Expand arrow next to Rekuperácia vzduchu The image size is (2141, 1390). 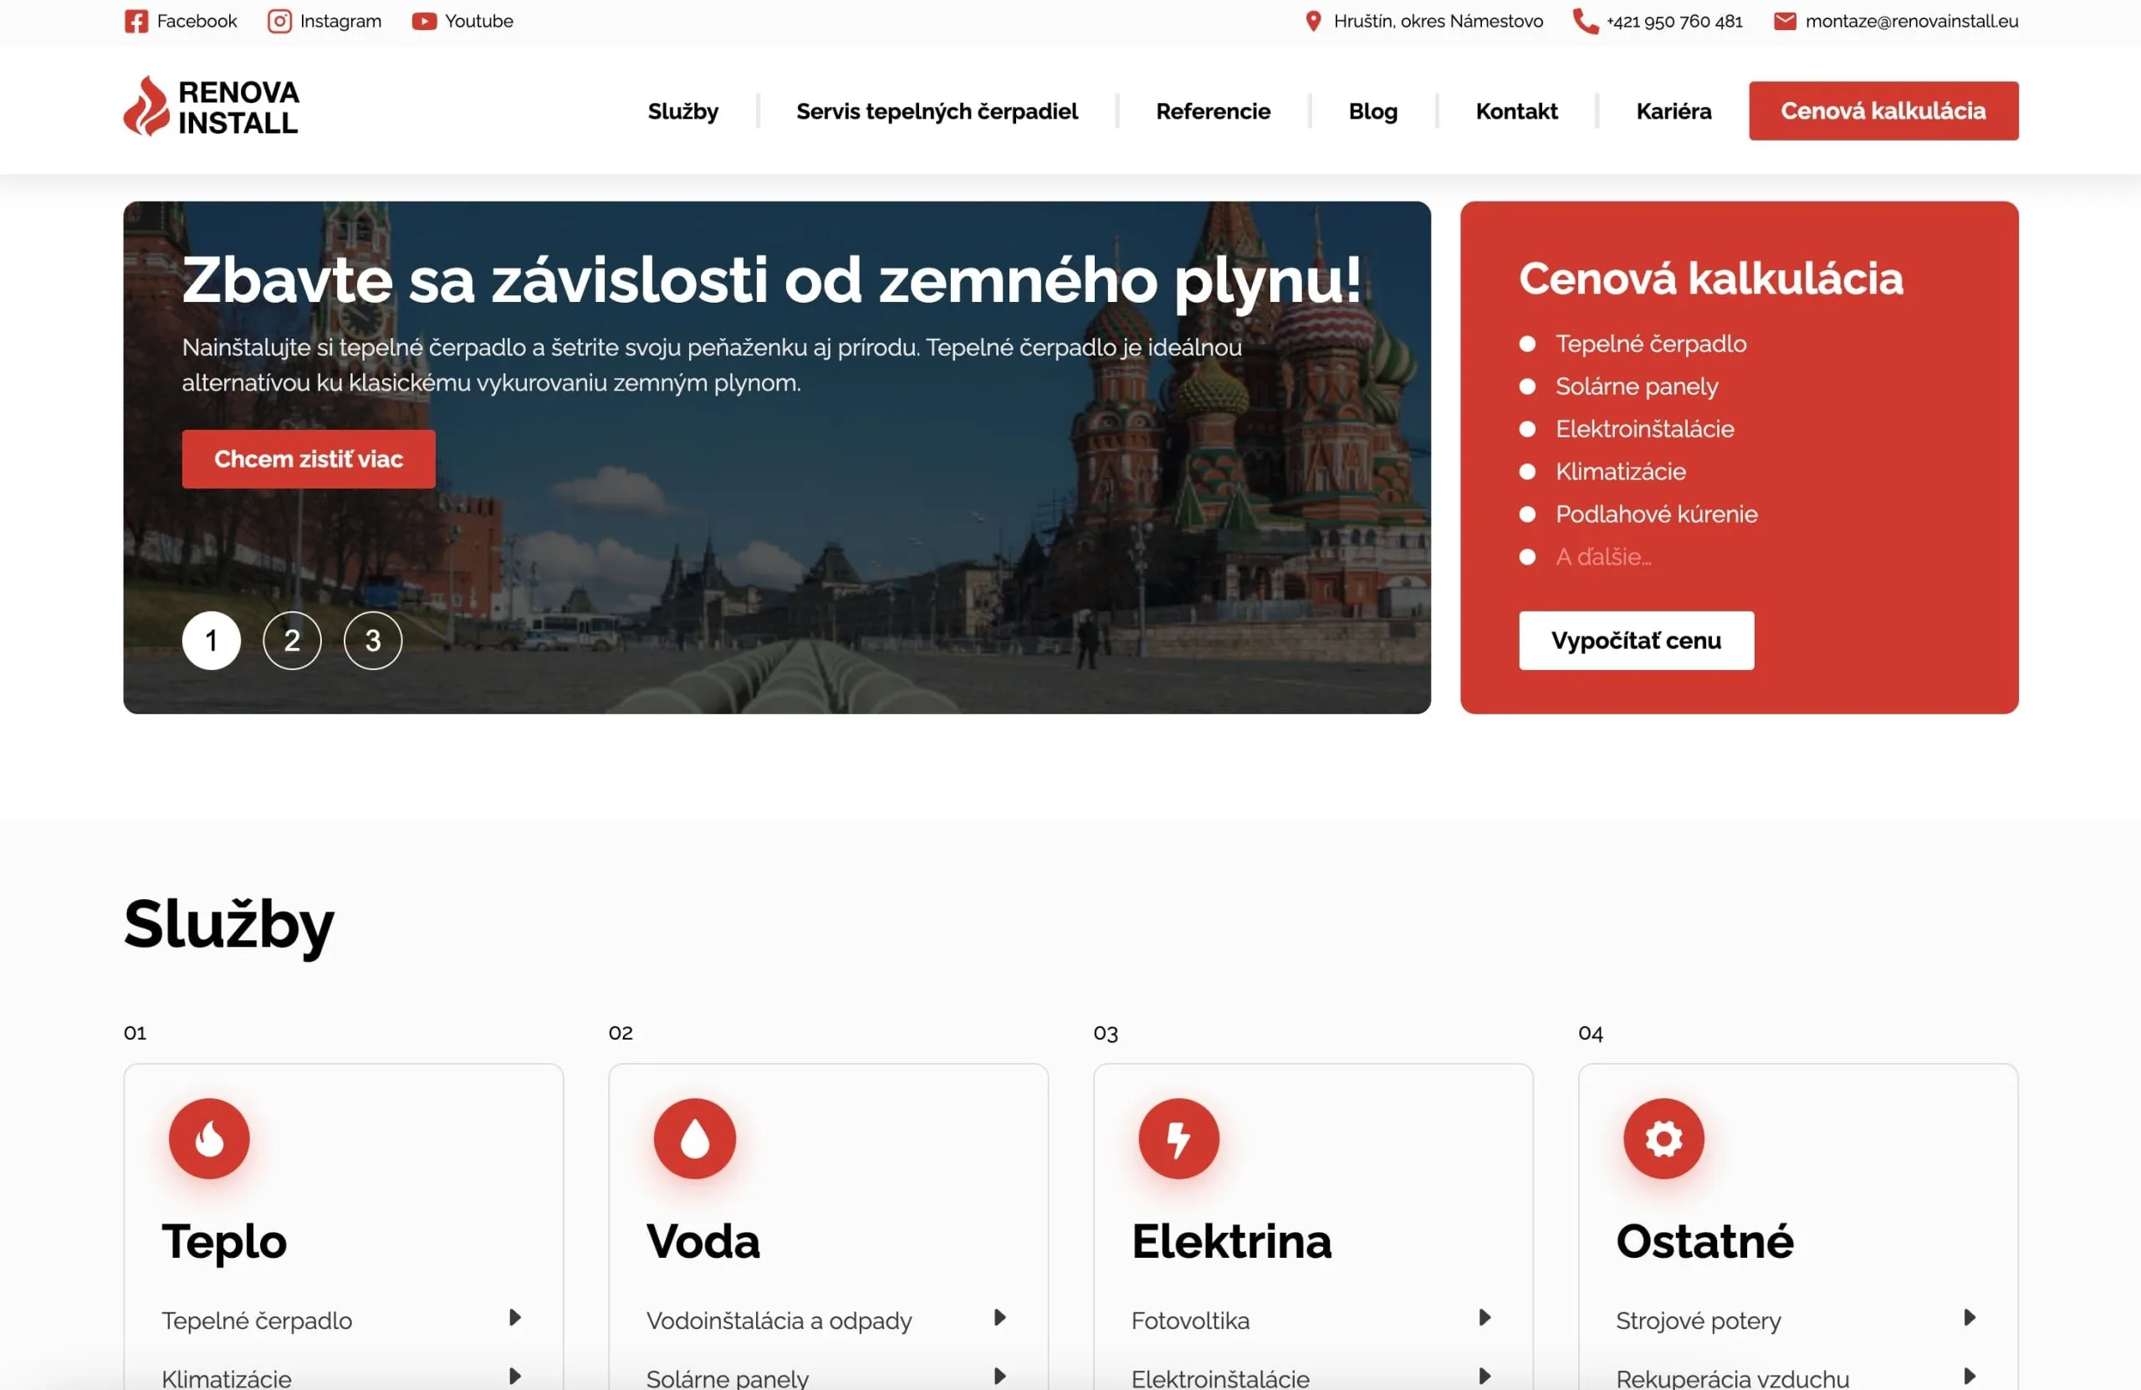tap(1970, 1377)
